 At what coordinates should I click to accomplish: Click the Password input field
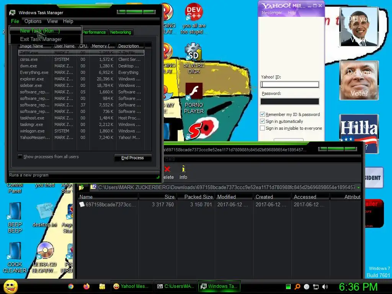pyautogui.click(x=290, y=101)
